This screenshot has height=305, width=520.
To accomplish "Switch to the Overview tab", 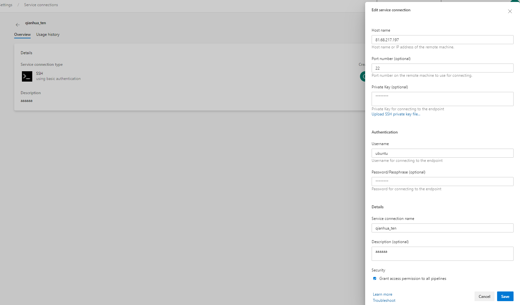I will pos(22,34).
